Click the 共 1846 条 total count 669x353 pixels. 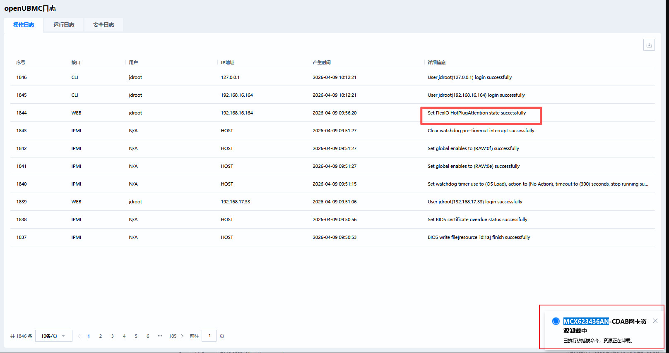(21, 336)
